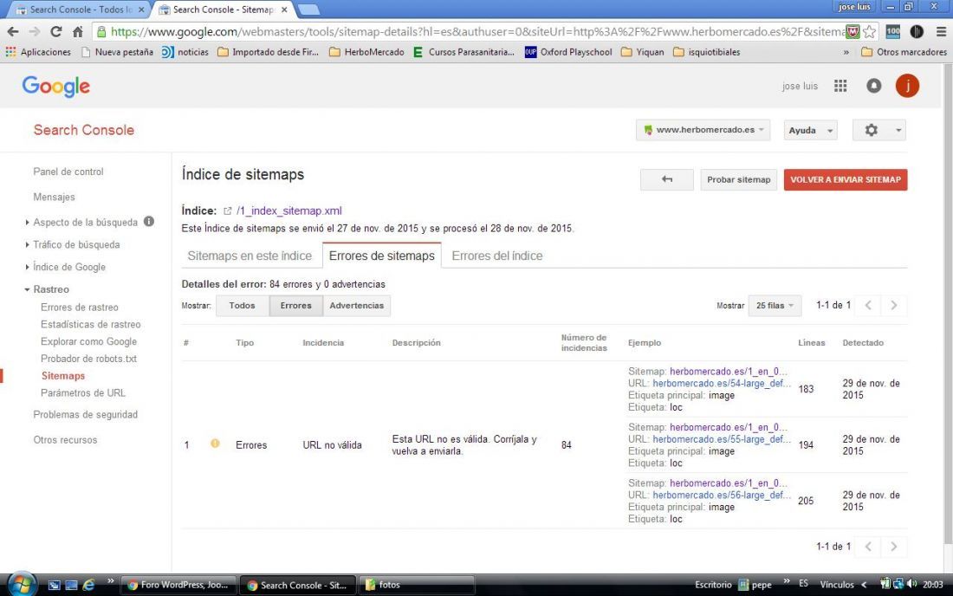Viewport: 953px width, 596px height.
Task: Open the www.herbomercado.es site selector
Action: [703, 130]
